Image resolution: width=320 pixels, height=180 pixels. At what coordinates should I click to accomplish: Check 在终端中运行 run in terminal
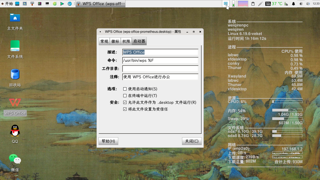point(124,95)
